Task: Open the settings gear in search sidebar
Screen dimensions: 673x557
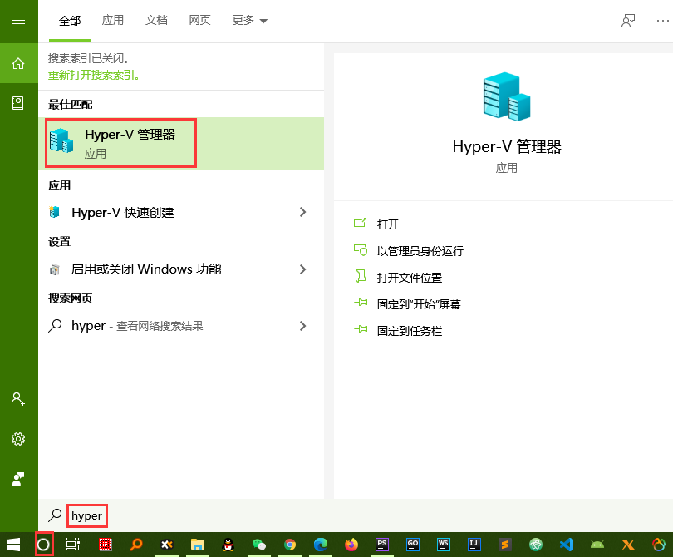Action: pyautogui.click(x=18, y=438)
